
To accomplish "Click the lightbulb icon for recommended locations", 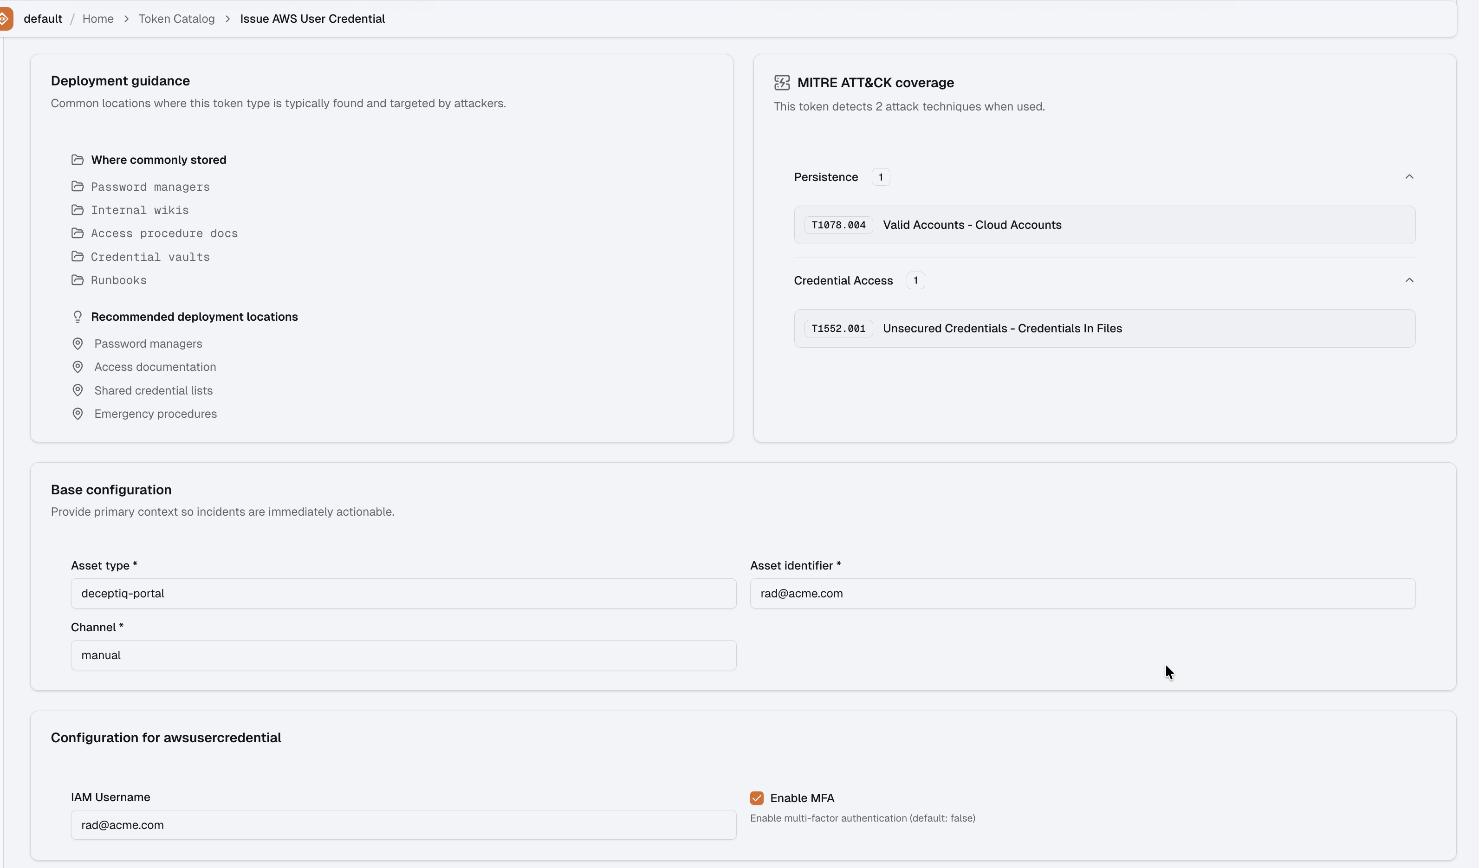I will (78, 317).
